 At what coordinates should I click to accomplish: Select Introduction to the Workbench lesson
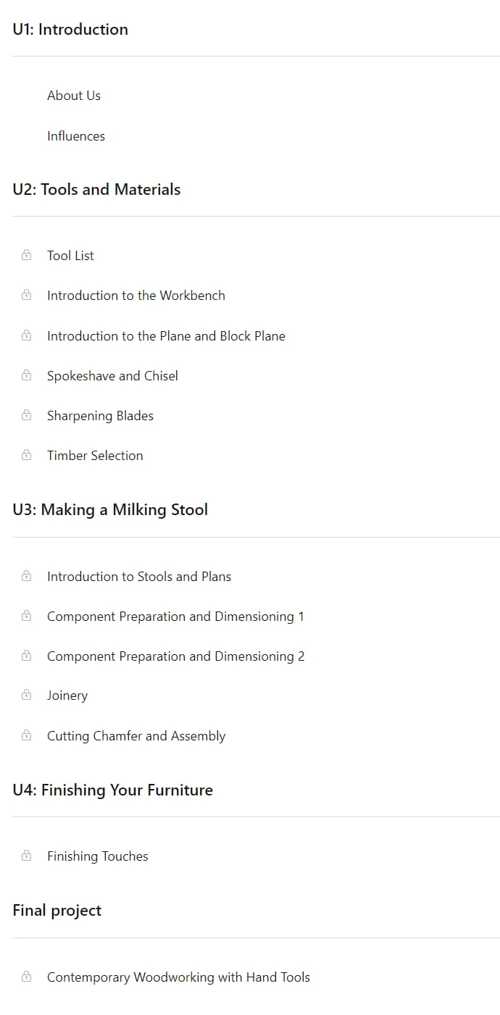136,296
